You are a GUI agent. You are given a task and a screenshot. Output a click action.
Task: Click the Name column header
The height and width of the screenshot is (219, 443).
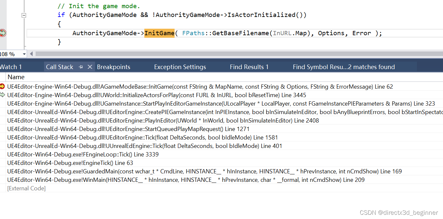click(x=16, y=77)
